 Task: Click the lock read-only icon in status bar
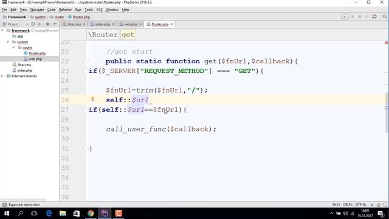tap(372, 204)
